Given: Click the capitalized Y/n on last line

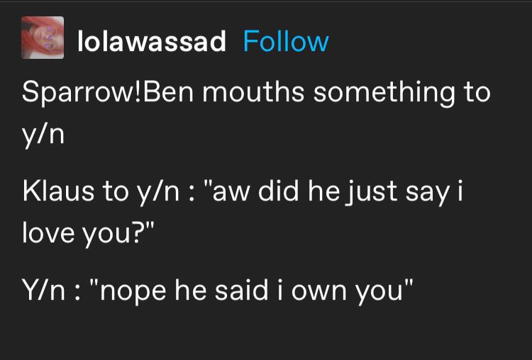Looking at the screenshot, I should pyautogui.click(x=43, y=290).
